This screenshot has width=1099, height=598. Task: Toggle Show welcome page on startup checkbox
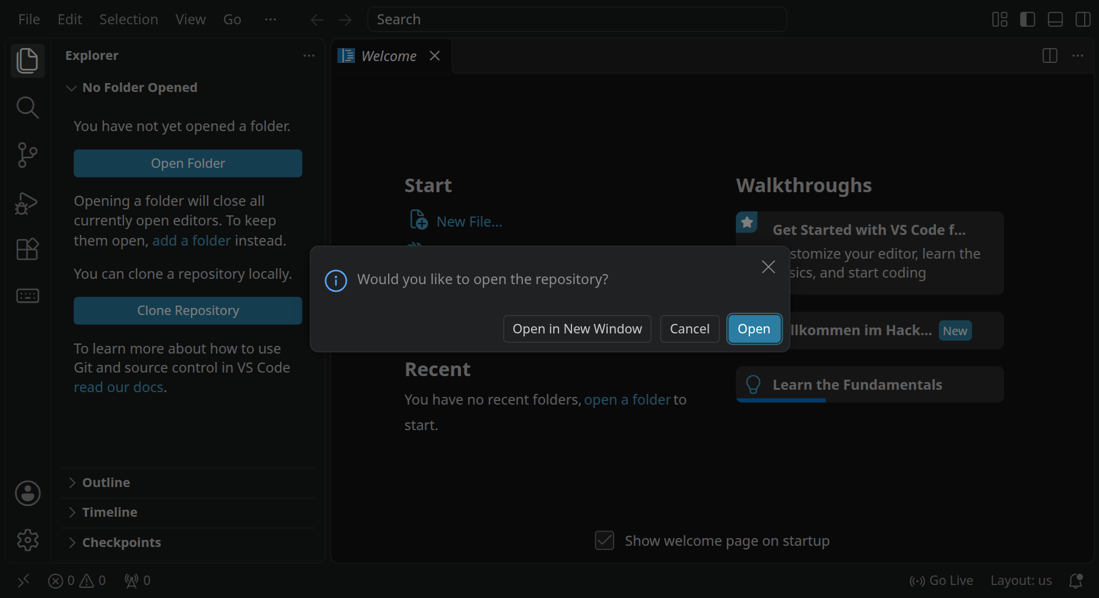(604, 540)
